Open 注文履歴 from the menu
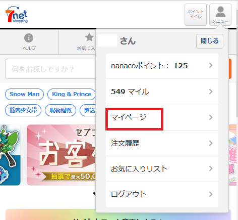This screenshot has height=220, width=238. click(162, 143)
